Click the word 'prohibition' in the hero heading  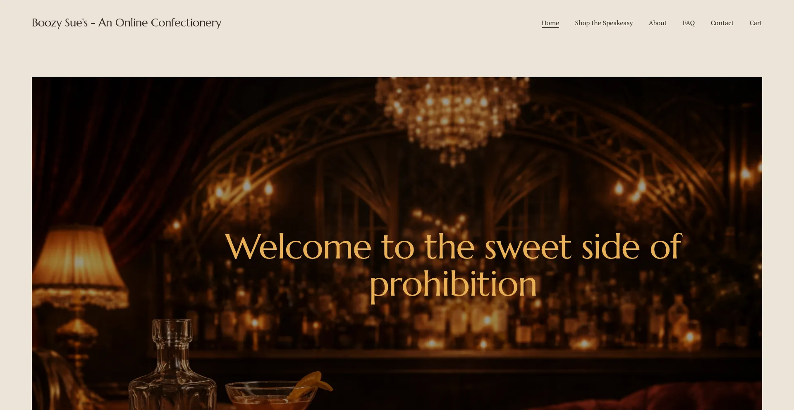click(x=453, y=285)
